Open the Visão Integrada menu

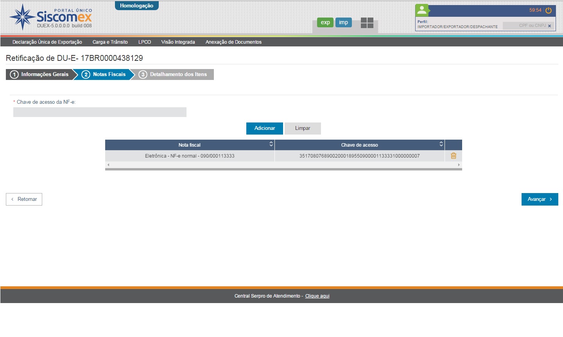tap(178, 42)
